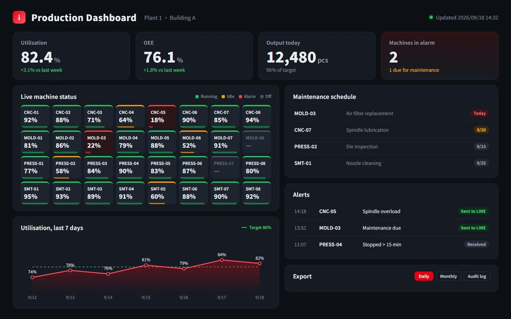Click the Resolved badge for PRESS-04
Viewport: 511px width, 319px height.
476,244
